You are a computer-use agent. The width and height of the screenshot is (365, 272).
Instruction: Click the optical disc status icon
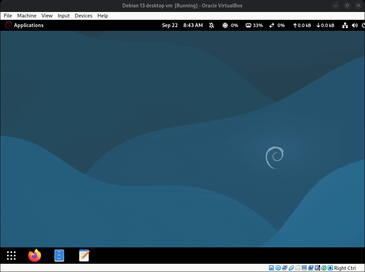pyautogui.click(x=278, y=268)
